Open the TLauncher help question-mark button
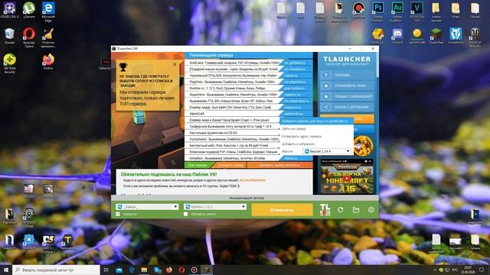The width and height of the screenshot is (490, 275). click(x=347, y=75)
